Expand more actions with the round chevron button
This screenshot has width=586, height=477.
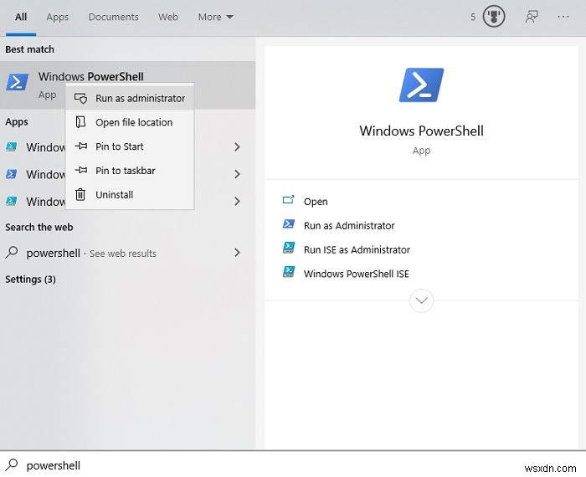421,300
